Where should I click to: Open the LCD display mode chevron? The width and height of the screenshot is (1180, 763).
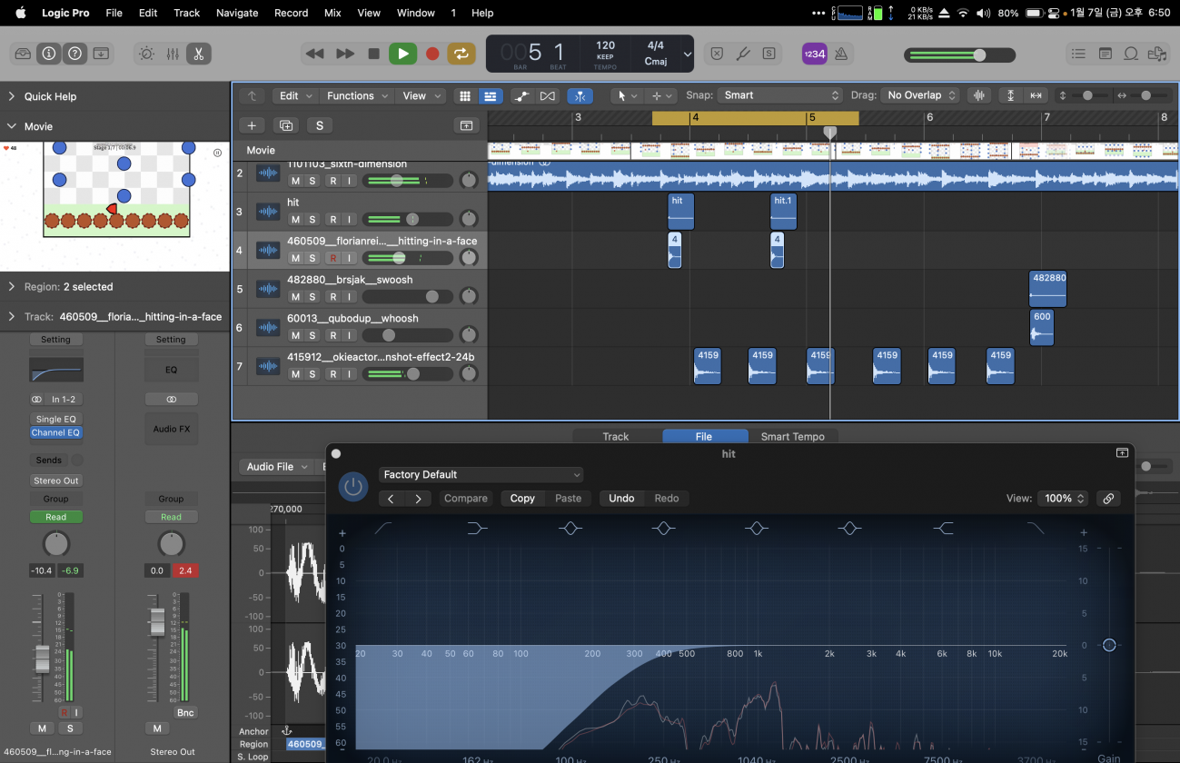click(687, 54)
